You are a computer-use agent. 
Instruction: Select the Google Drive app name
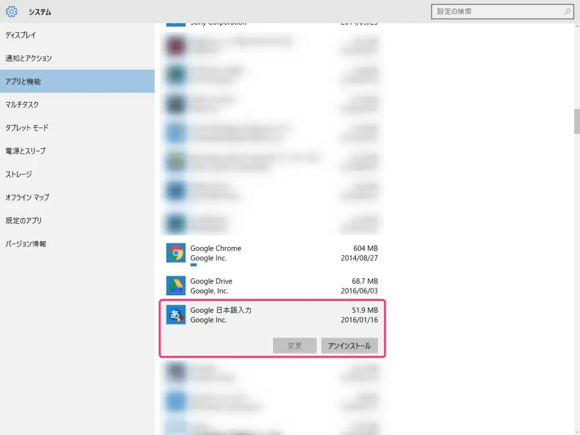pos(211,281)
